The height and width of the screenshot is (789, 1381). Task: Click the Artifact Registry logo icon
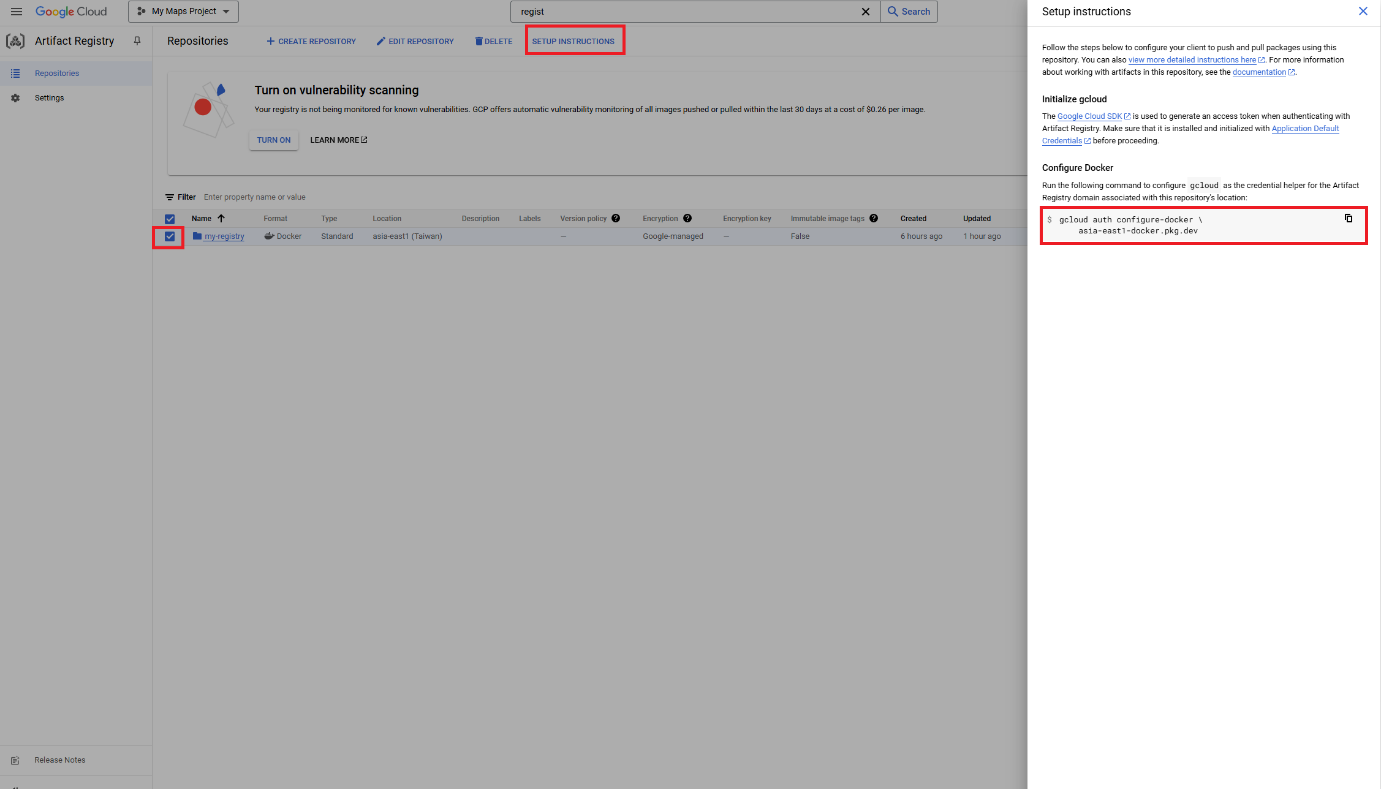tap(15, 41)
